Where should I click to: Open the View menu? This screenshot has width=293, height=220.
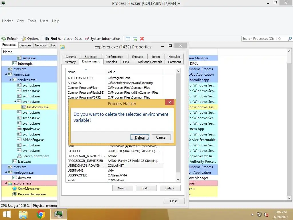click(x=20, y=21)
